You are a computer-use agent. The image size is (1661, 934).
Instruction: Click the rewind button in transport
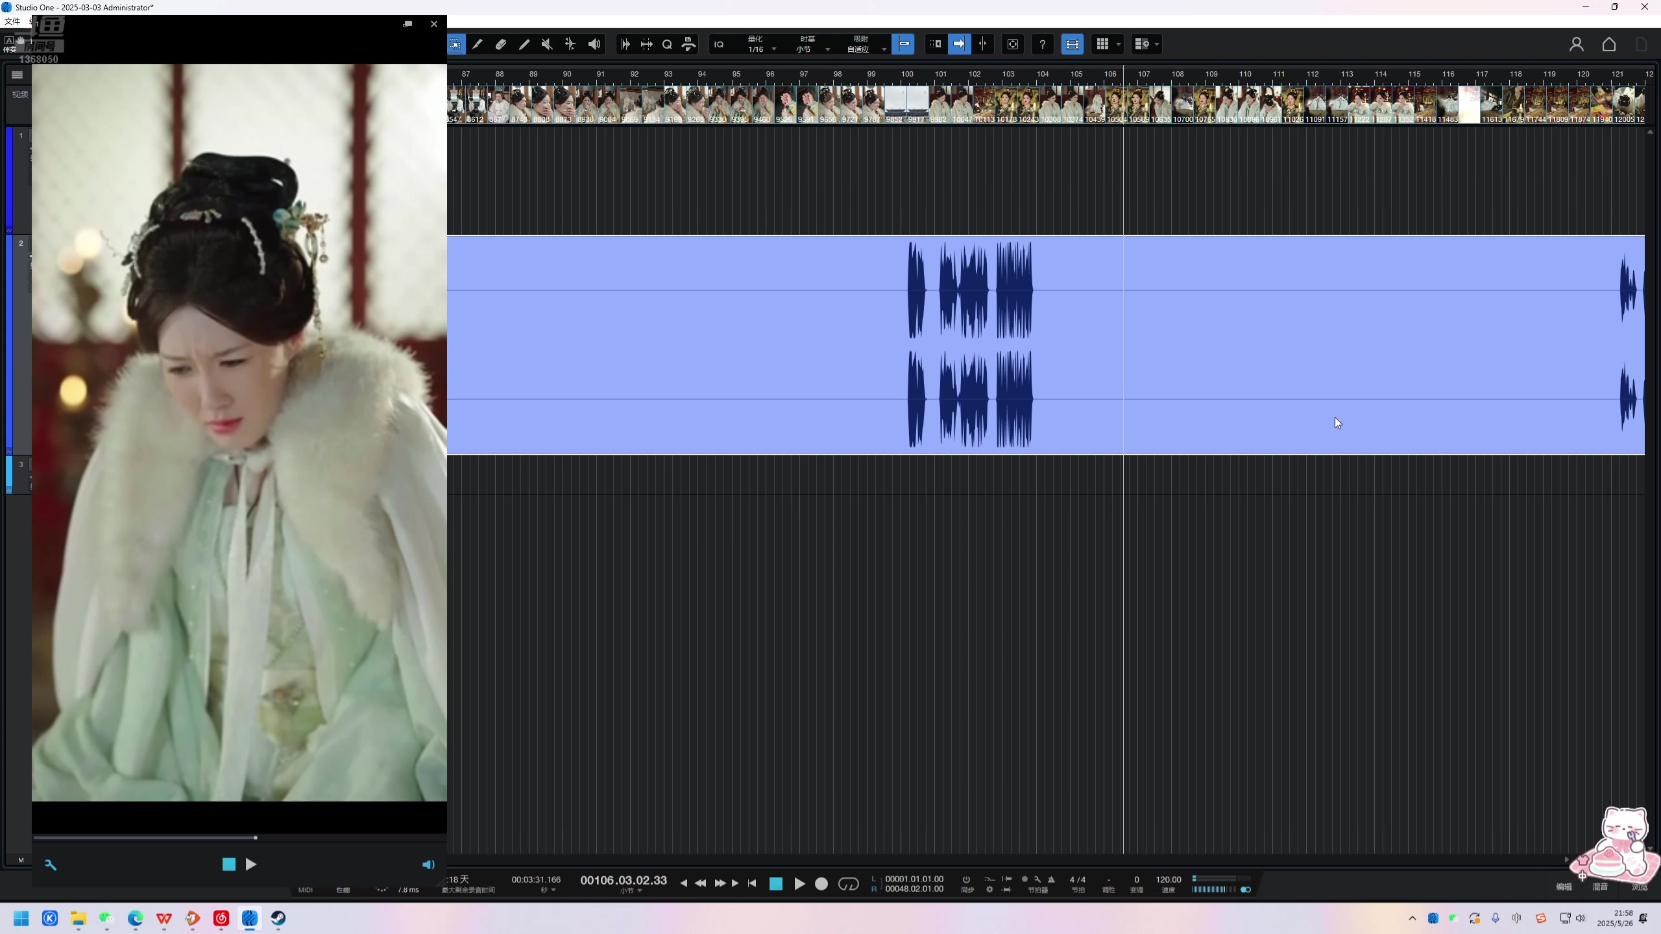point(701,883)
